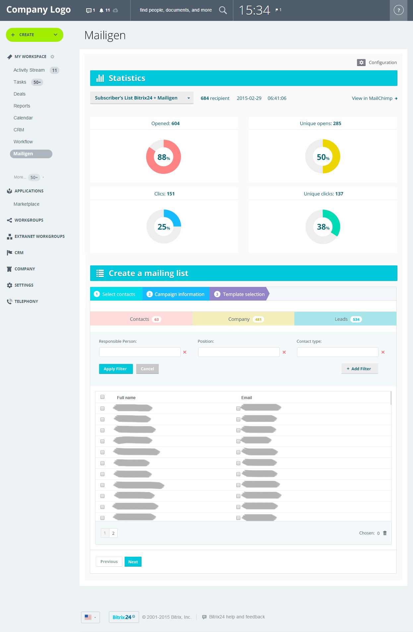The image size is (413, 632).
Task: Open the language flag selector dropdown
Action: coord(90,617)
